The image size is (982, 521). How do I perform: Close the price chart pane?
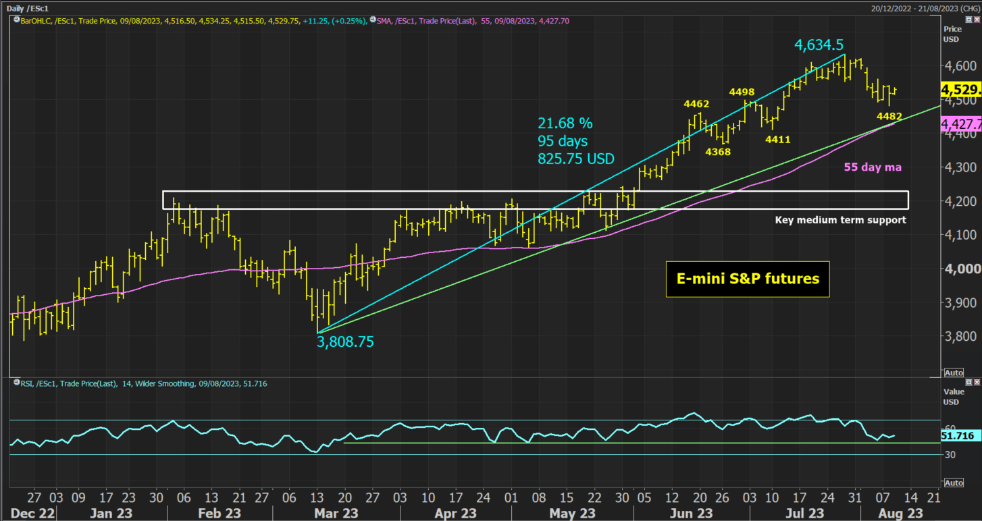click(x=975, y=20)
